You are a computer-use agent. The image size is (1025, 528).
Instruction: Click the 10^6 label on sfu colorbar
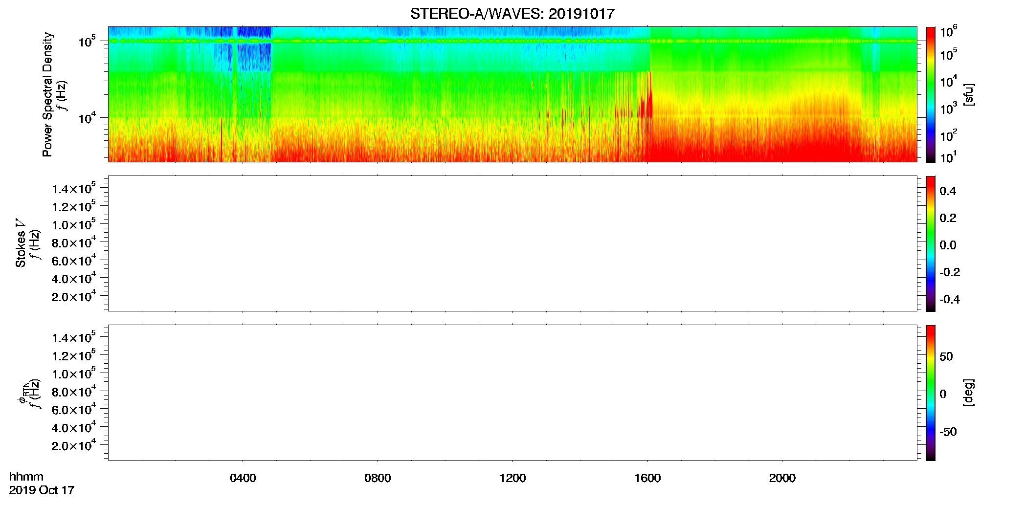(x=948, y=31)
